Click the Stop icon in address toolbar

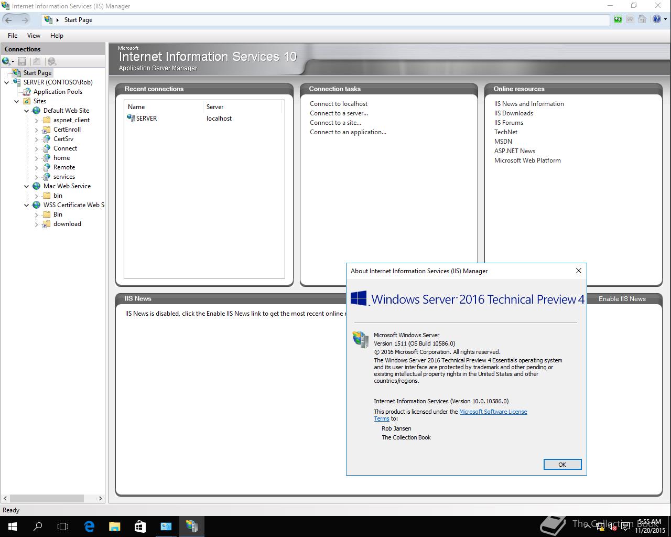(630, 19)
